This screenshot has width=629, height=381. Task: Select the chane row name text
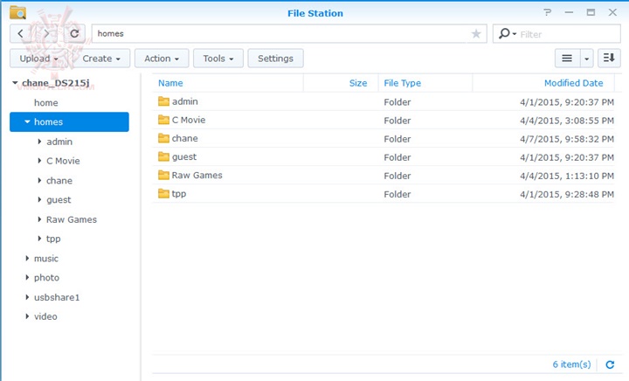185,138
